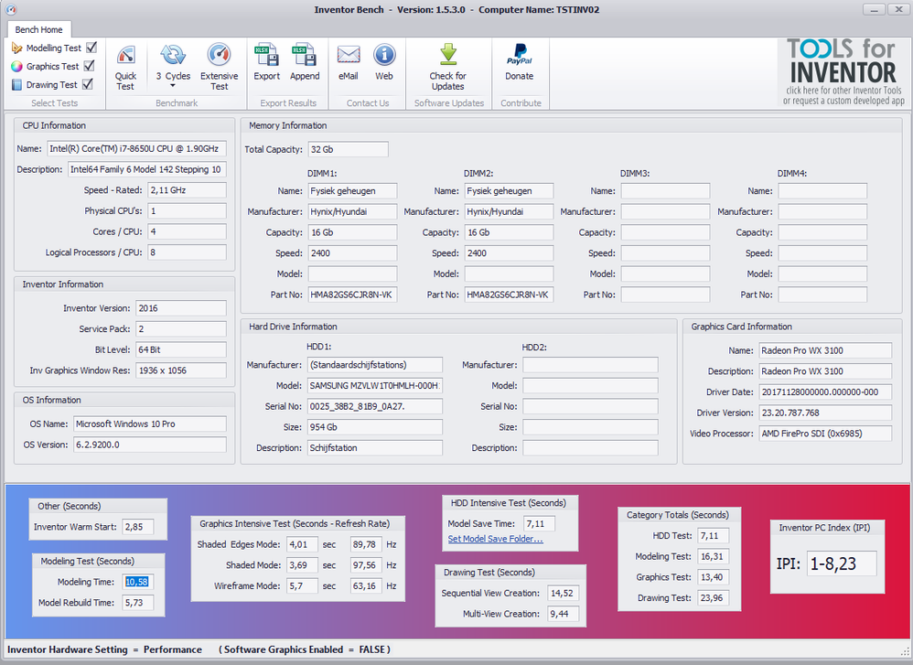Click the Modelling Test wrench icon
Image resolution: width=913 pixels, height=665 pixels.
[16, 48]
